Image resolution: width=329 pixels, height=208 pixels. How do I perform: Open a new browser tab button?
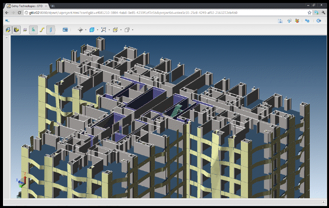[53, 6]
